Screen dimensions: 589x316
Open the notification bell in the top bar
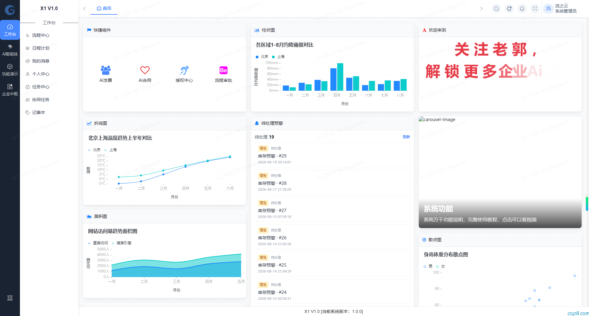[x=522, y=9]
